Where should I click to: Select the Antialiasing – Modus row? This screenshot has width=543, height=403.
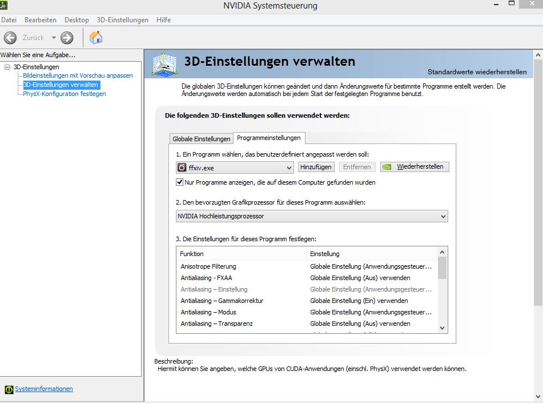coord(307,312)
